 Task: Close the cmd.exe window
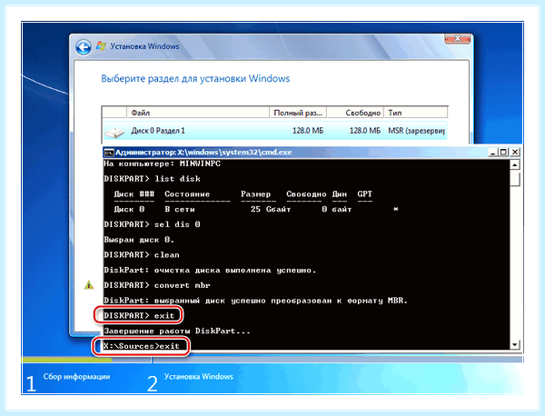(x=515, y=153)
